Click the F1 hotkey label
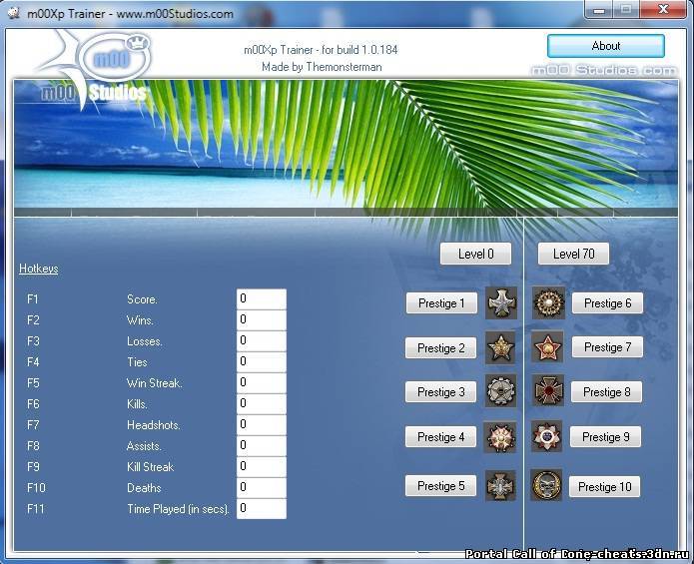Screen dimensions: 694x564 (x=33, y=299)
